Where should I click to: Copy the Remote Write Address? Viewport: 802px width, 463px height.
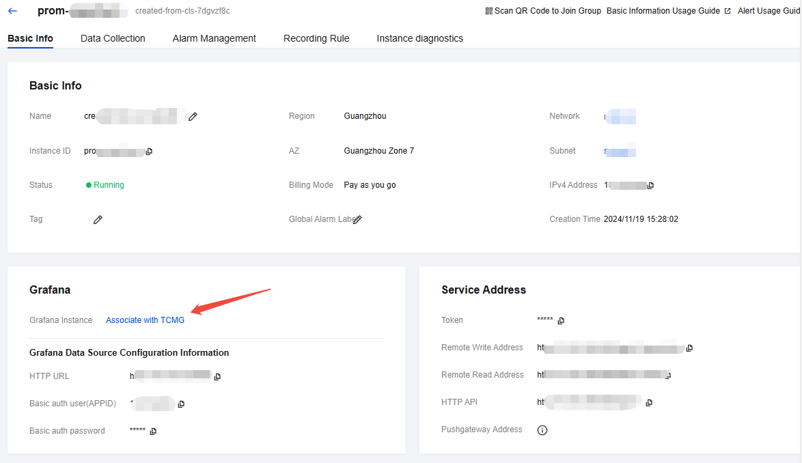pos(689,348)
